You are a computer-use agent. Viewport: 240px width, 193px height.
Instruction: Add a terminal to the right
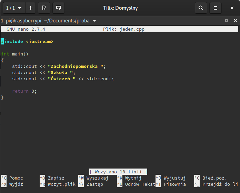point(44,8)
